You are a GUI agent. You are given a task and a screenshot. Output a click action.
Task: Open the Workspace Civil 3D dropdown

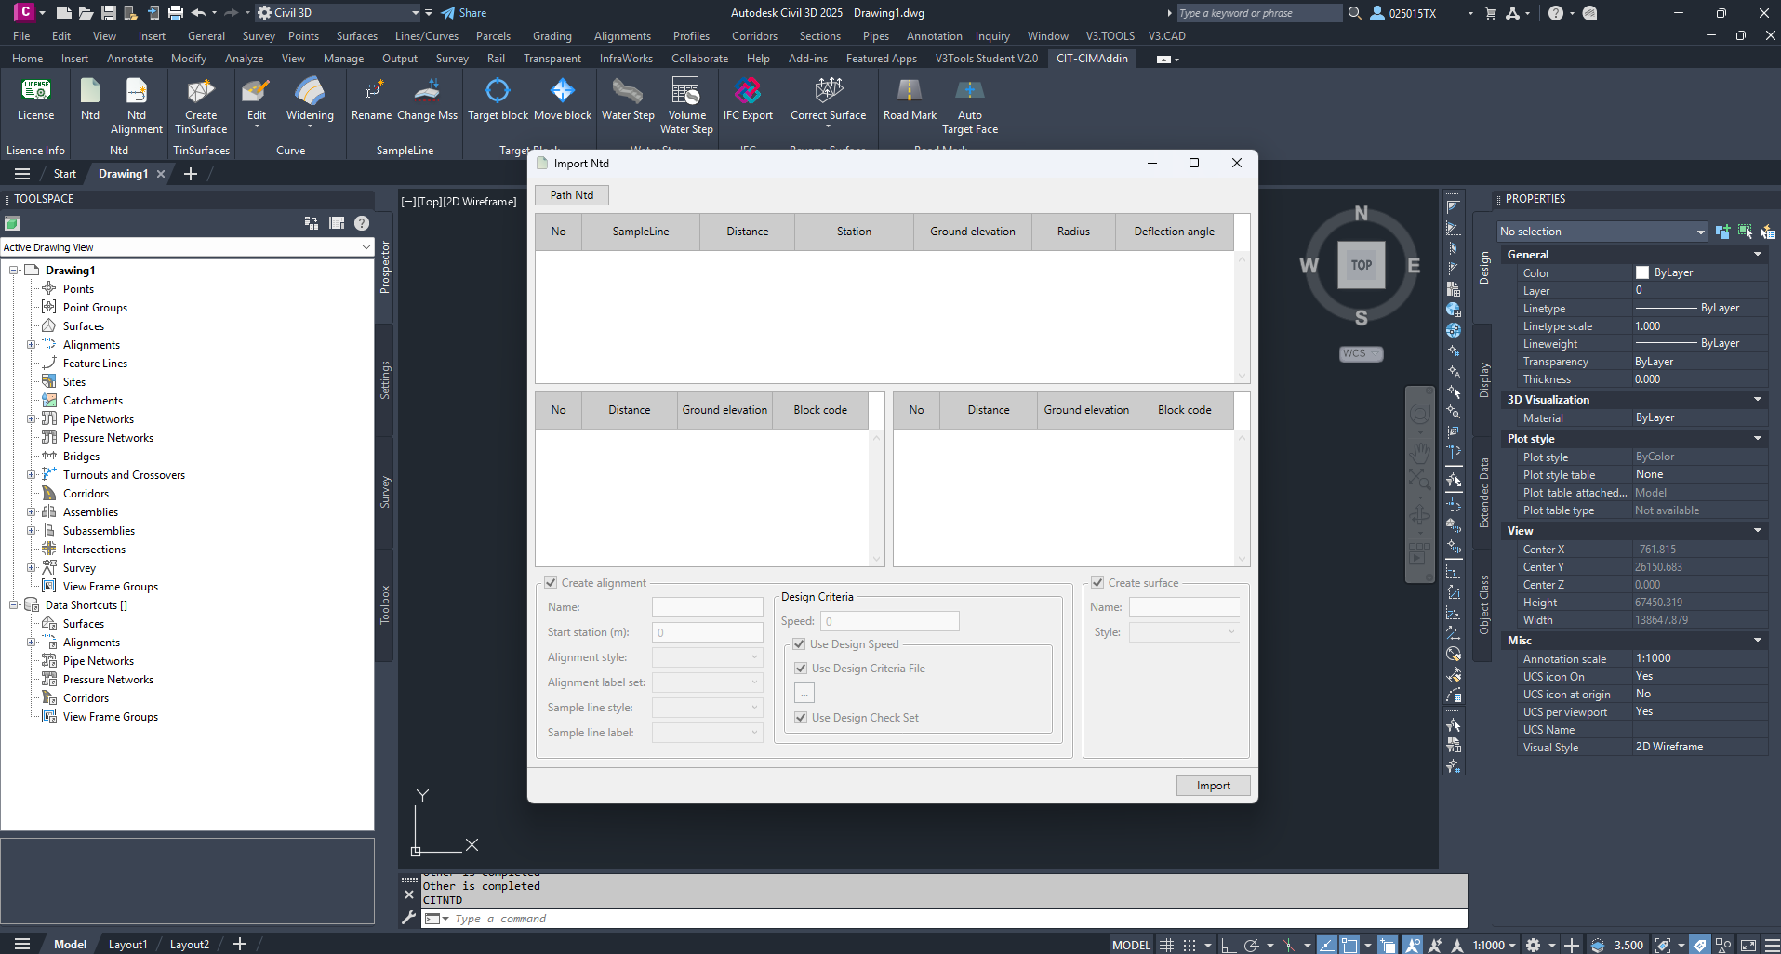coord(339,13)
